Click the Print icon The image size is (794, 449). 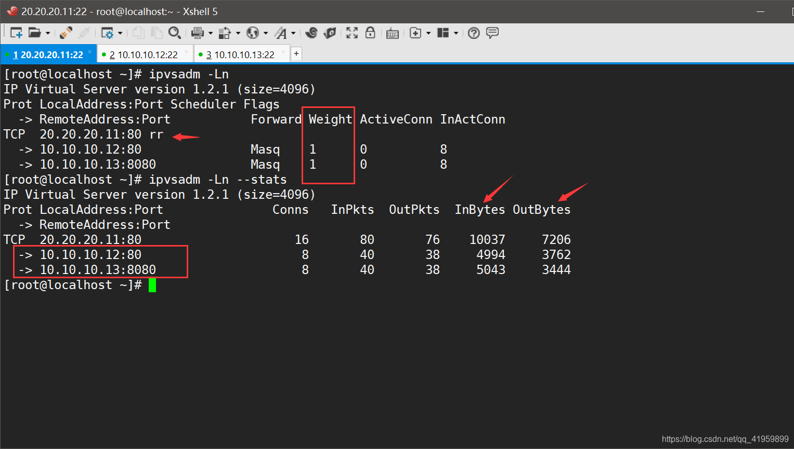click(x=197, y=33)
